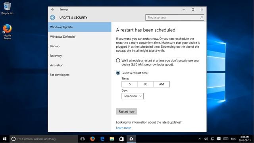Maximize the Settings window
This screenshot has width=254, height=143.
coord(193,10)
